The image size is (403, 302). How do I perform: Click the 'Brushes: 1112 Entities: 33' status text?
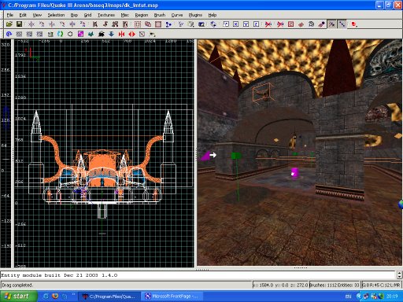pyautogui.click(x=335, y=285)
